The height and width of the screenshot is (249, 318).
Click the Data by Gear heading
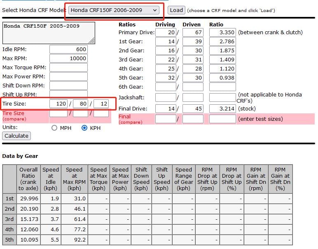[20, 156]
